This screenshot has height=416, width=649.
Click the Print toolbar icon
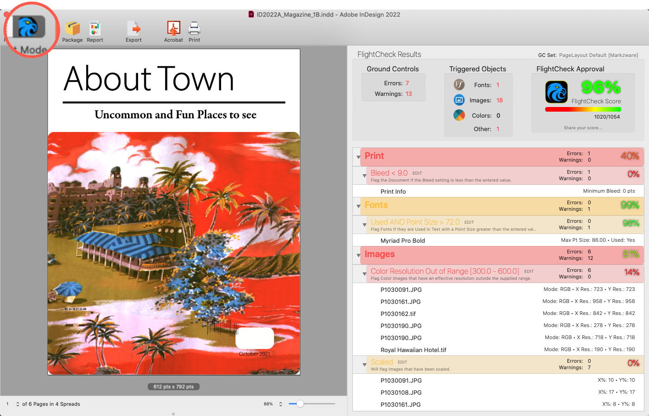point(194,29)
